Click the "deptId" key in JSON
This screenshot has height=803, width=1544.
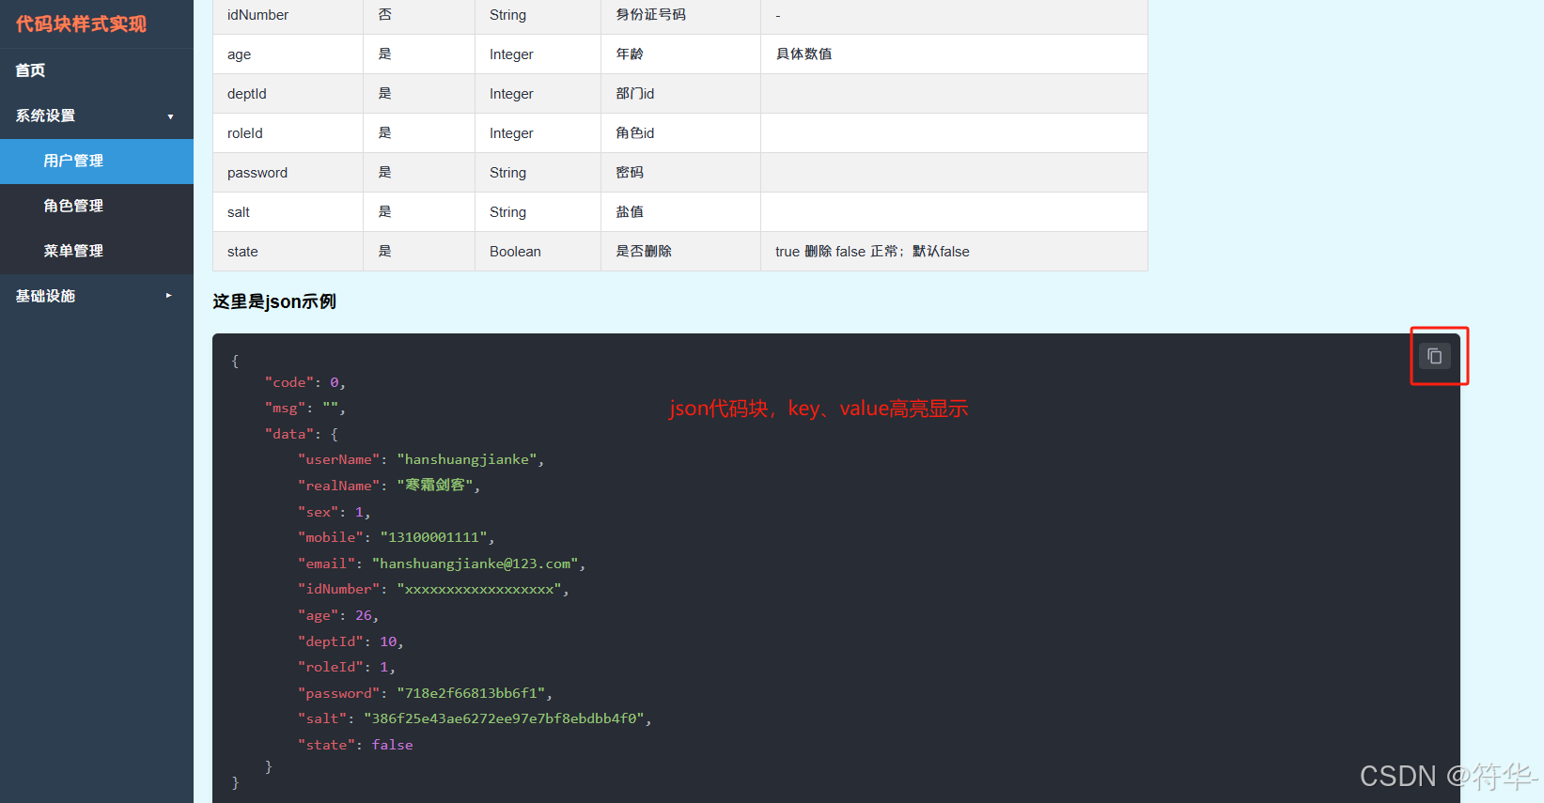click(331, 641)
